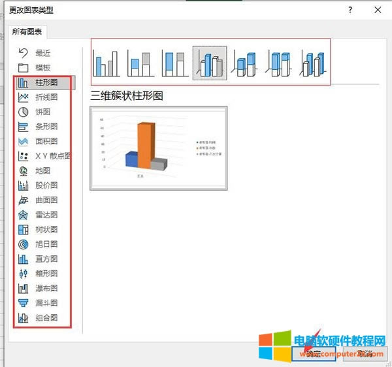The width and height of the screenshot is (392, 367).
Task: Click the 3-D column chart preview thumbnail
Action: coord(159,148)
